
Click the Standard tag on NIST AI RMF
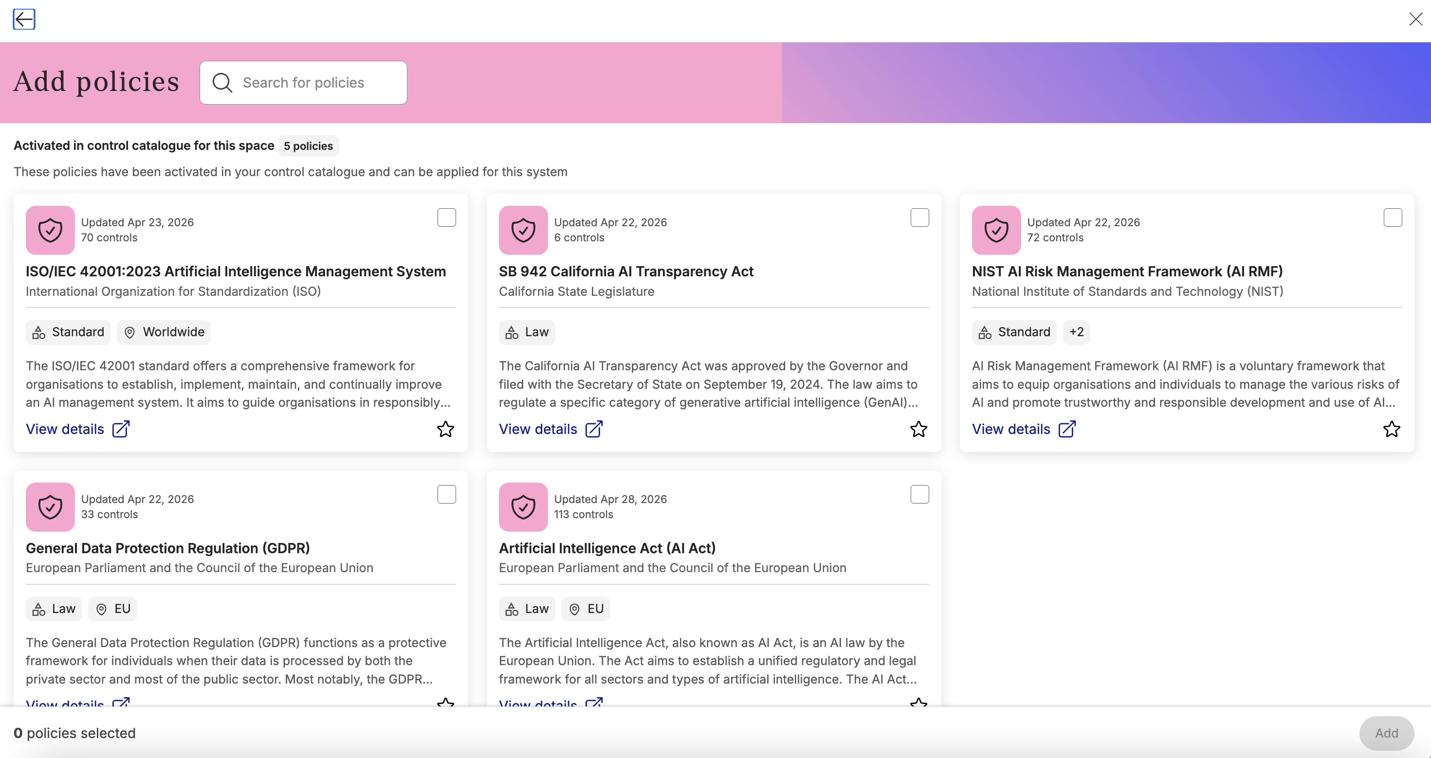[x=1014, y=332]
